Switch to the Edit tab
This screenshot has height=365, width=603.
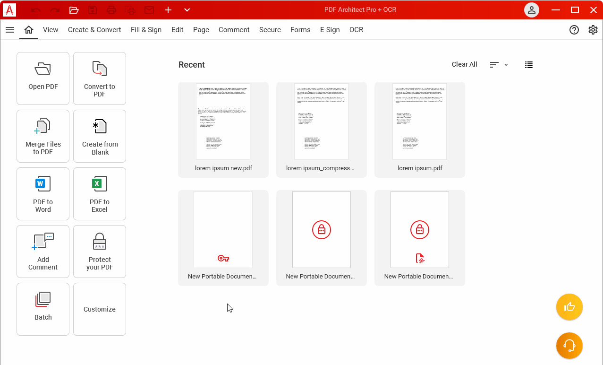click(x=178, y=30)
